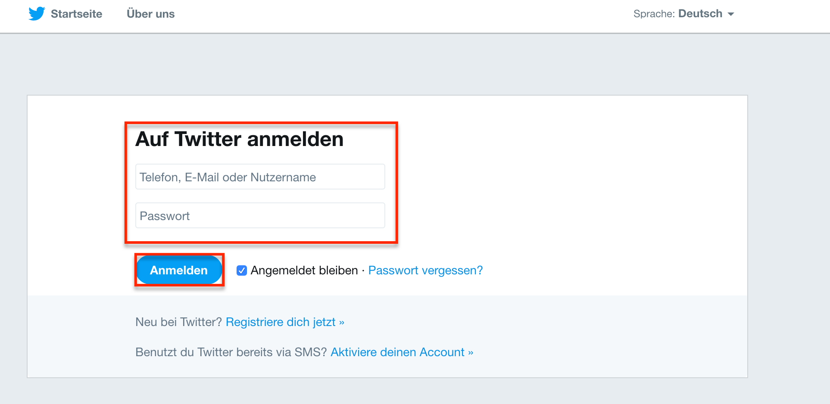This screenshot has height=404, width=830.
Task: Click the Twitter bird logo
Action: coord(37,14)
